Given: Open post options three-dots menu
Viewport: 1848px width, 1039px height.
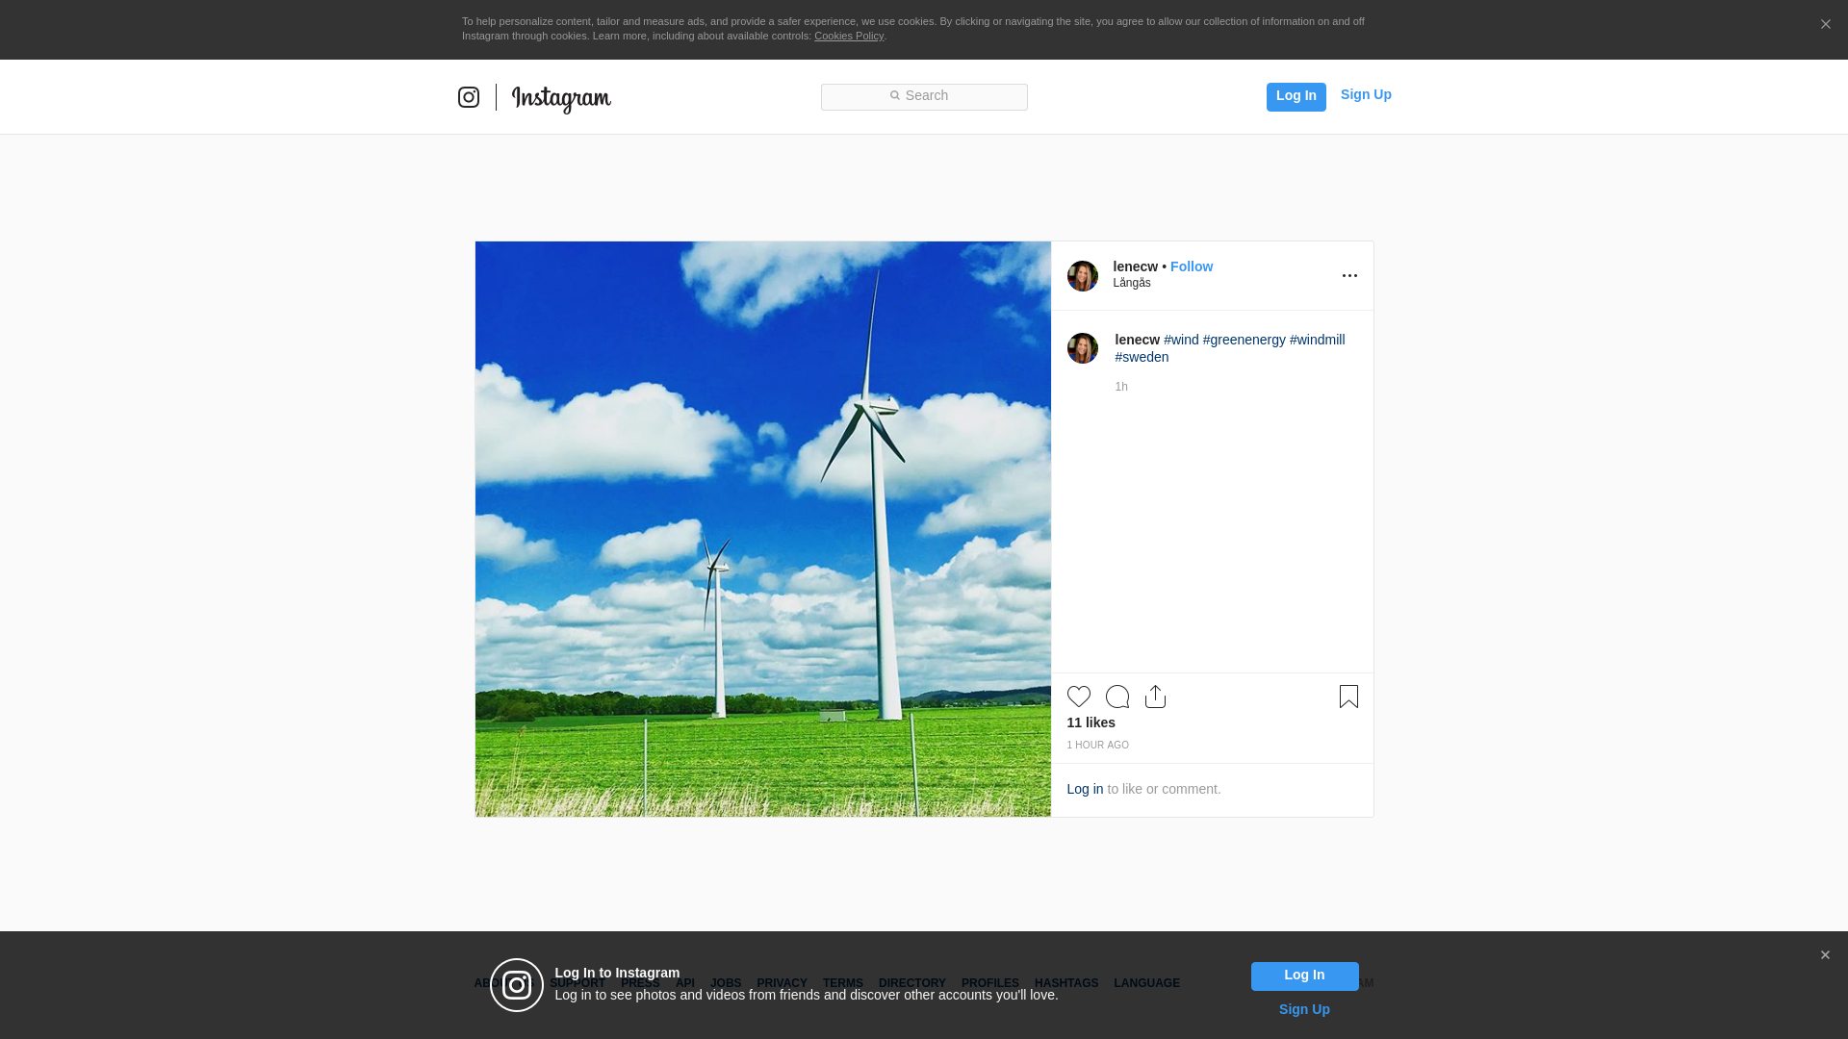Looking at the screenshot, I should tap(1349, 276).
